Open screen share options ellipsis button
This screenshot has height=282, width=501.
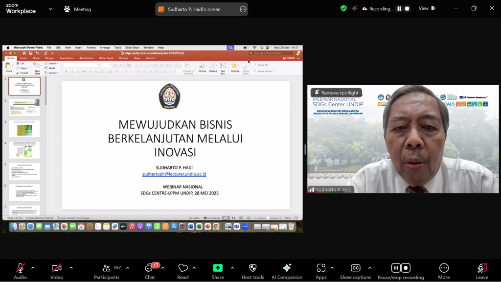coord(243,9)
